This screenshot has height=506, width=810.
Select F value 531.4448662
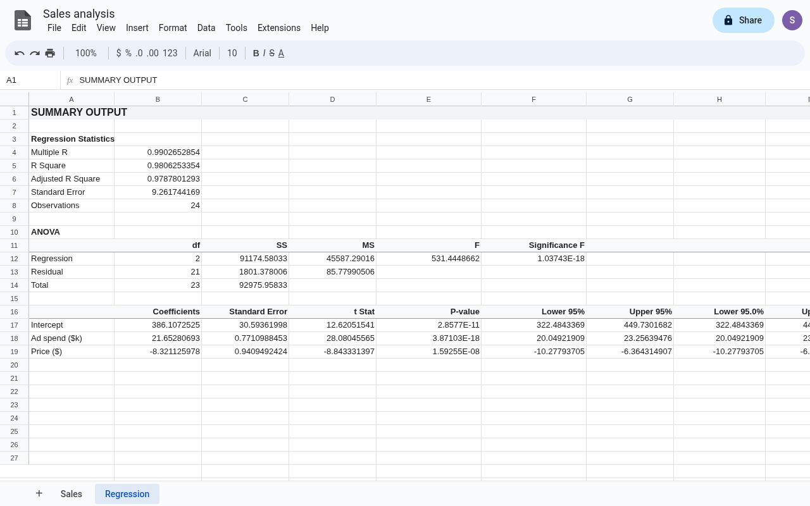(429, 259)
